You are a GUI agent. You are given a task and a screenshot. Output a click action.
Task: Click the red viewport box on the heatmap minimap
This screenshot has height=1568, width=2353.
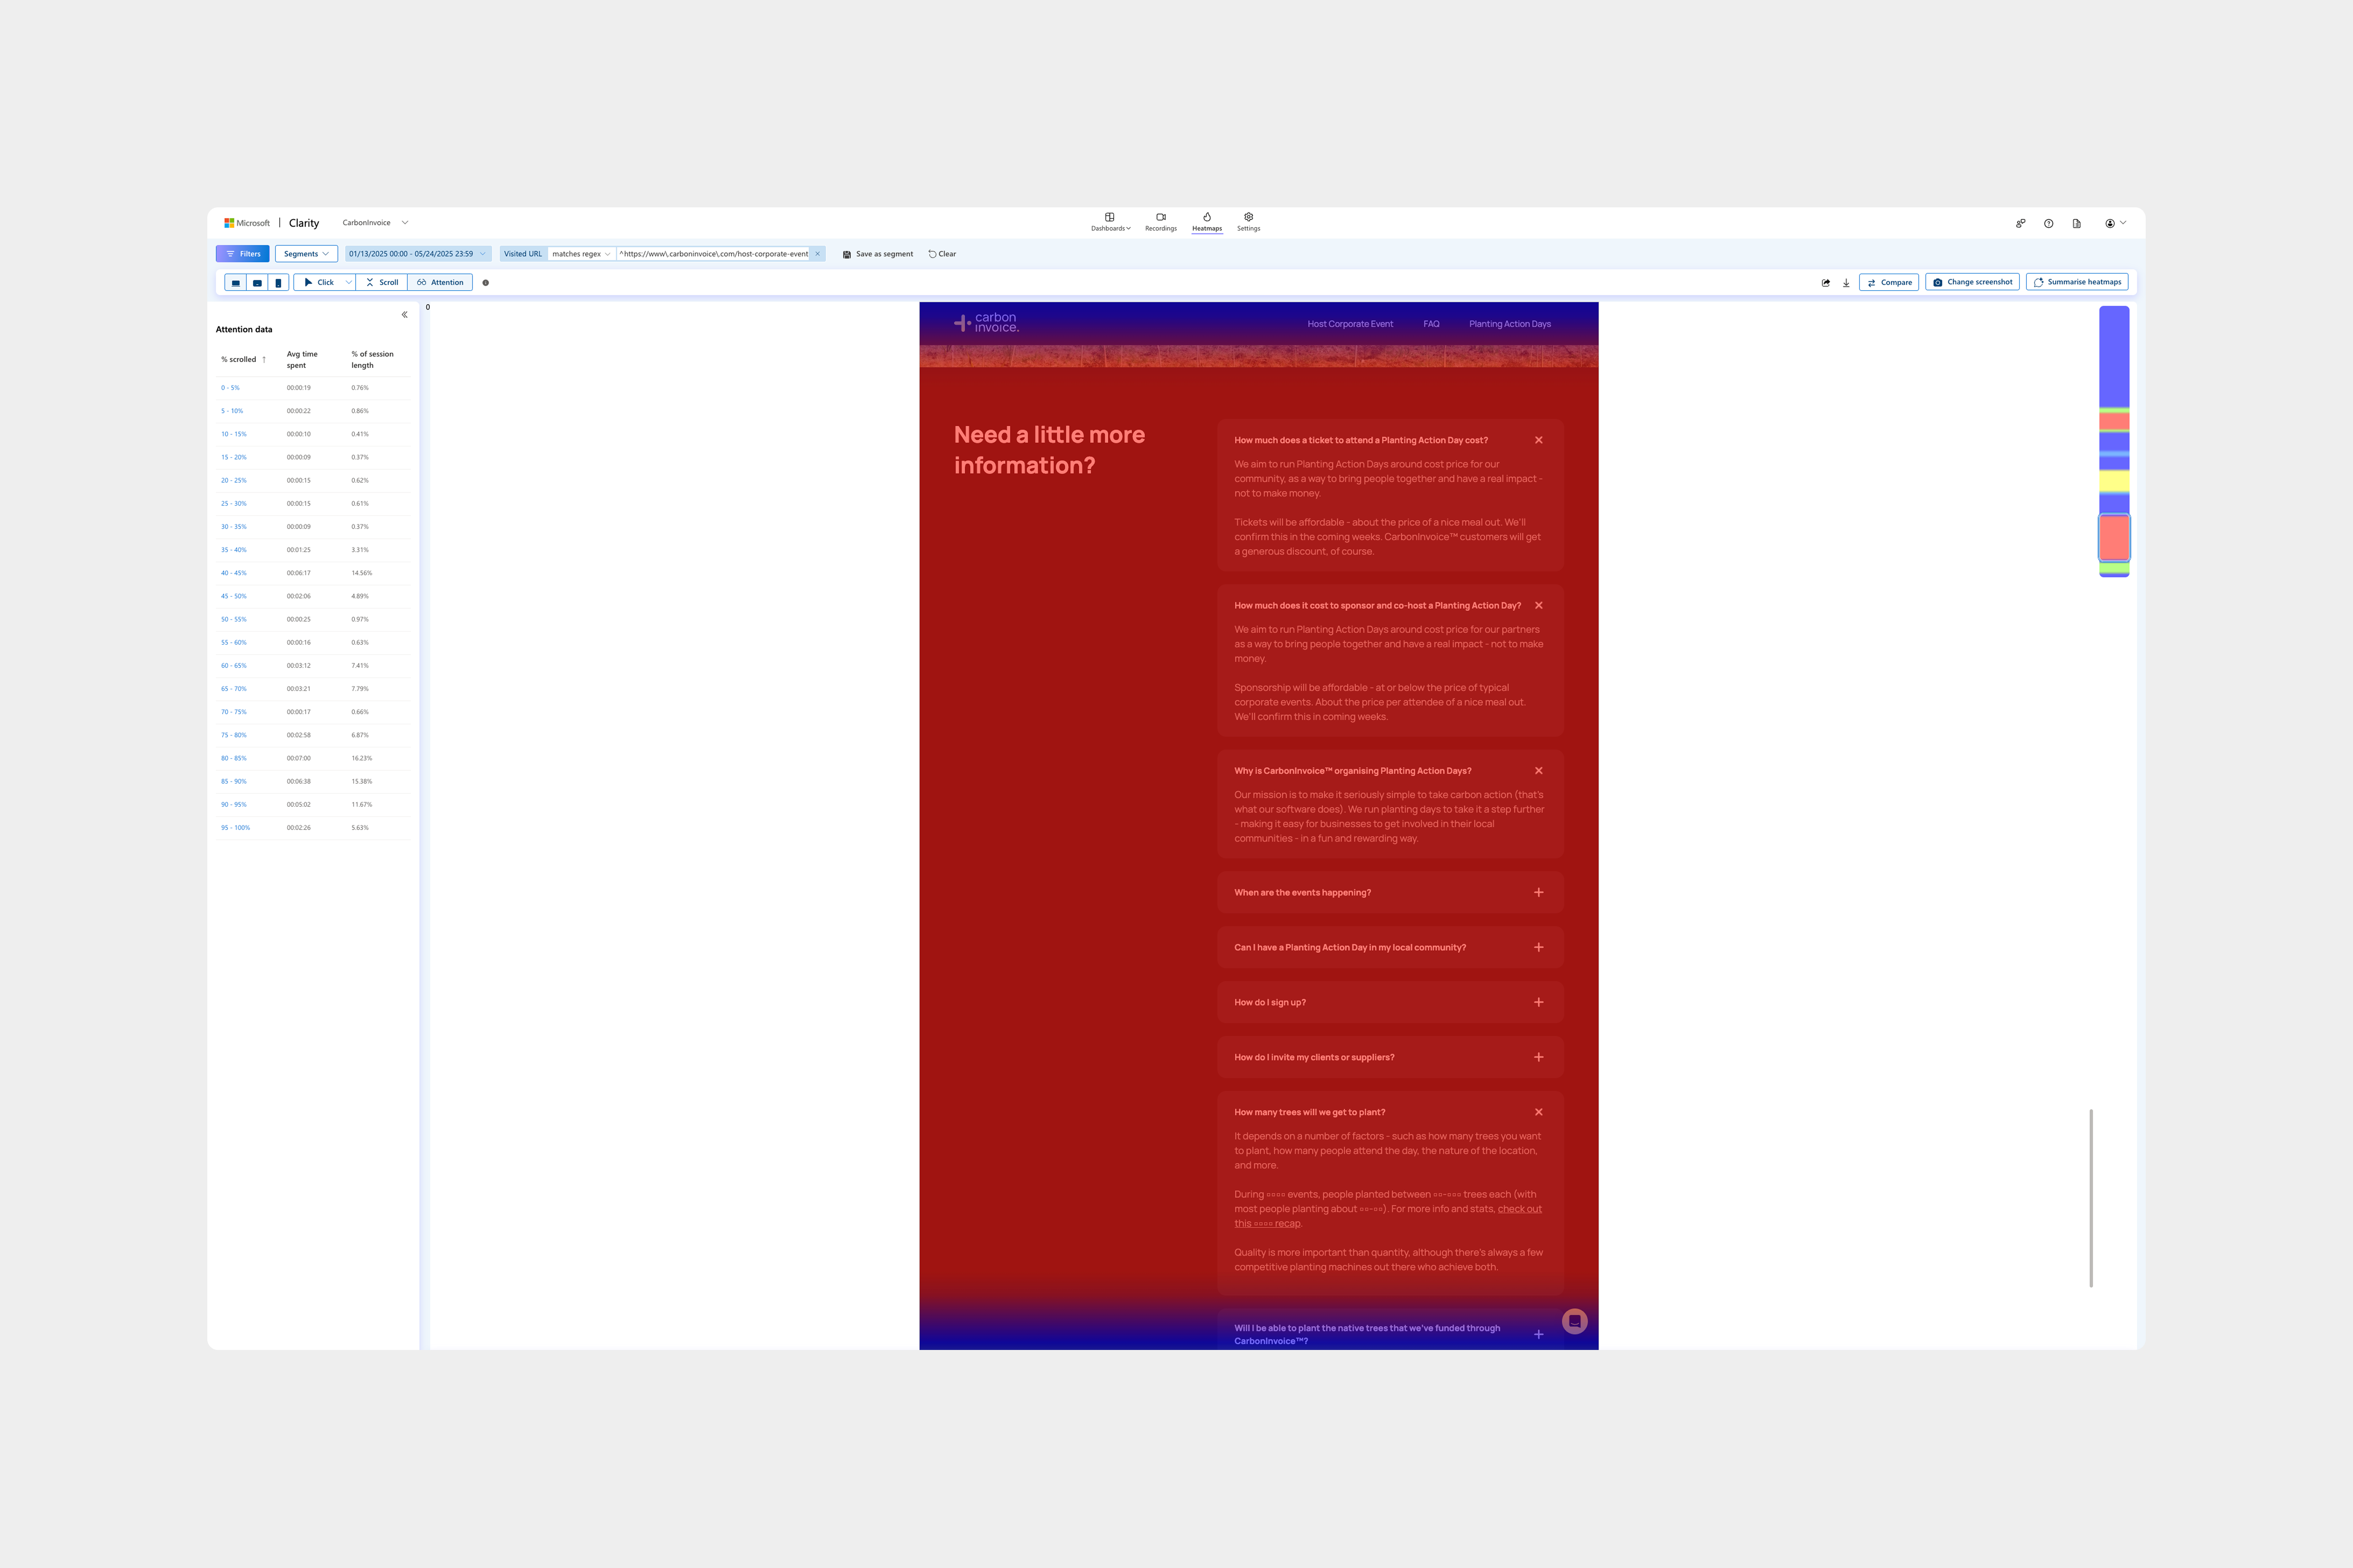point(2114,538)
